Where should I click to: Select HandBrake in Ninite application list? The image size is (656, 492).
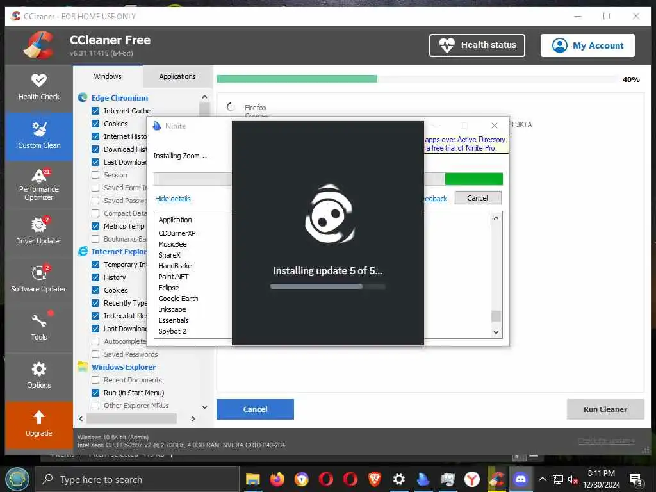point(175,266)
